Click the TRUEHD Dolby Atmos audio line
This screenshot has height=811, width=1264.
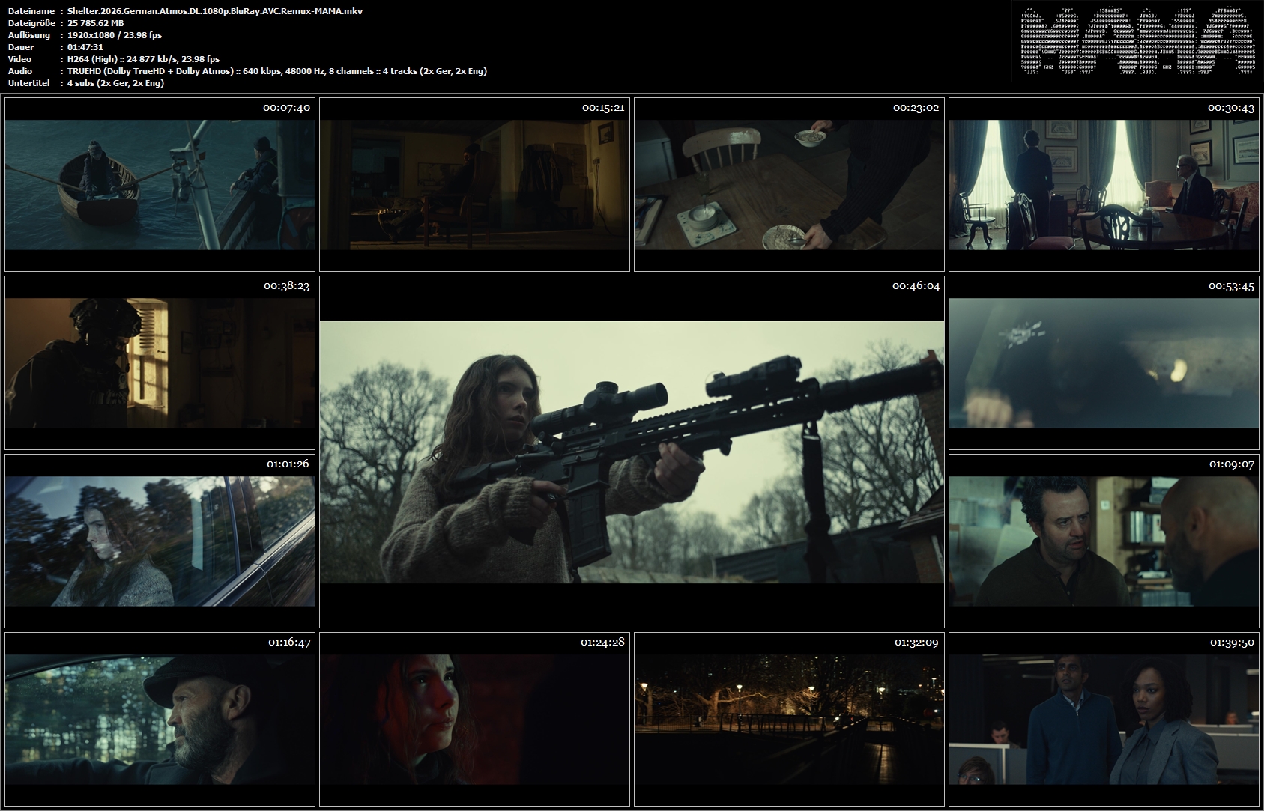(x=277, y=71)
